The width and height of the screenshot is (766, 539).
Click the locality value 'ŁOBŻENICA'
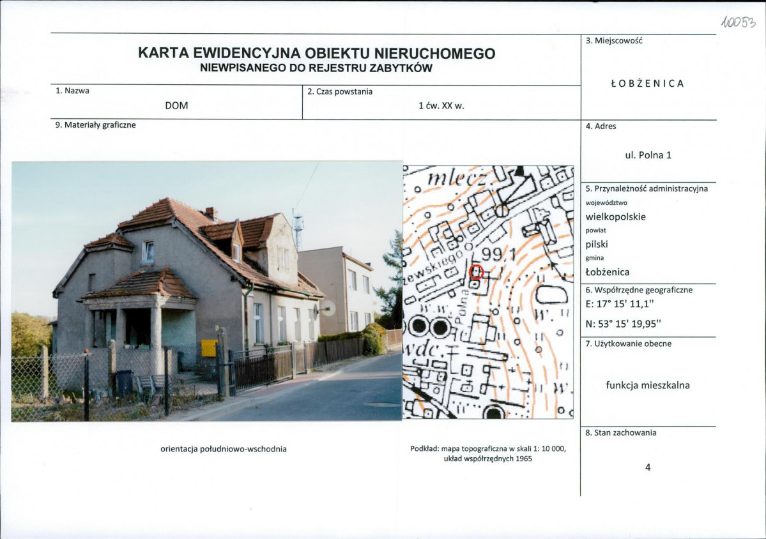coord(647,84)
